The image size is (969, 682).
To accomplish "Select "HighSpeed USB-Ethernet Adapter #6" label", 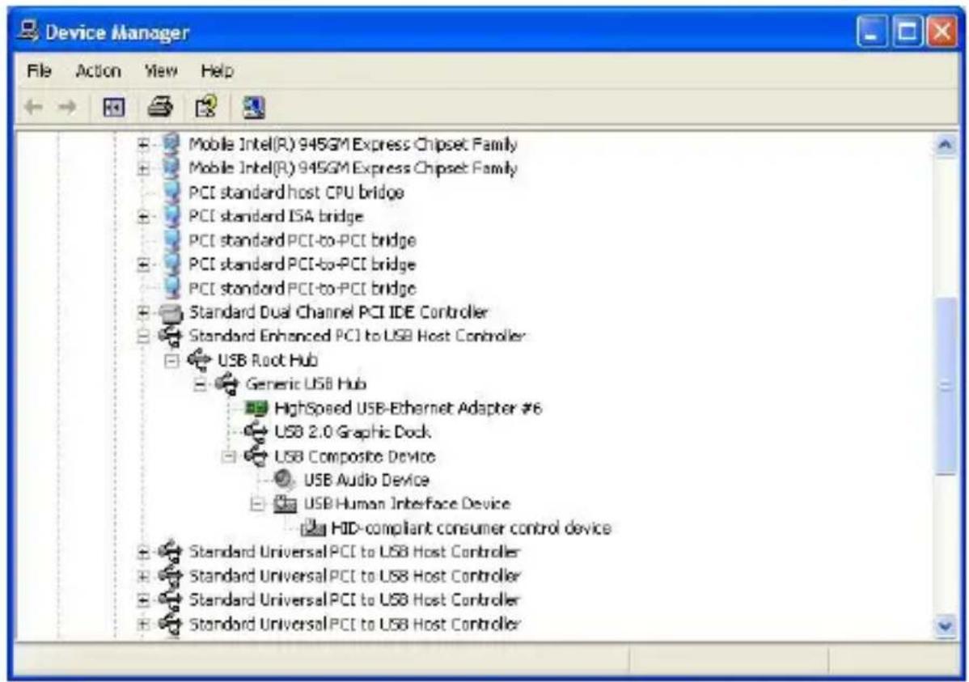I will tap(408, 408).
